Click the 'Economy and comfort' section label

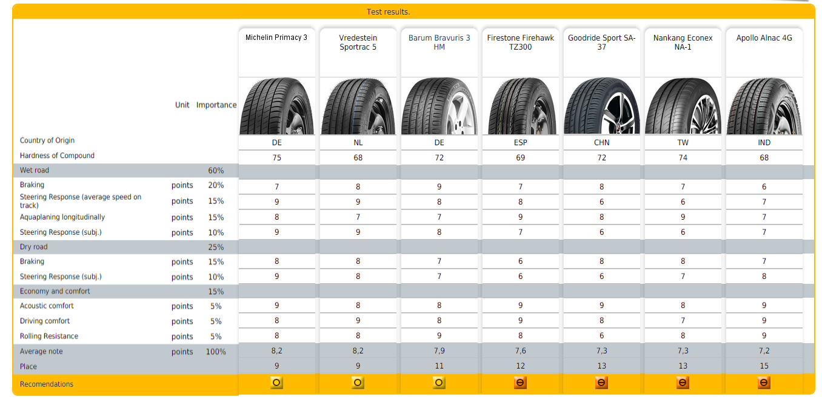click(55, 291)
